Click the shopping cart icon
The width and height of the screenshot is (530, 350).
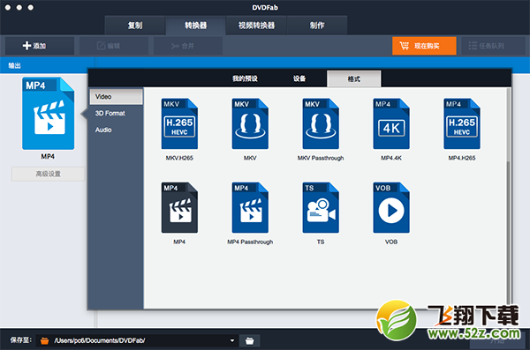pos(405,46)
